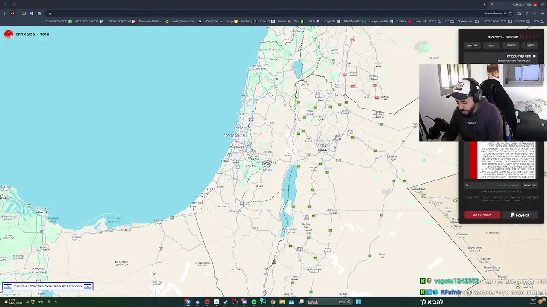Bookmark this page with the star icon
This screenshot has height=307, width=547.
point(50,13)
